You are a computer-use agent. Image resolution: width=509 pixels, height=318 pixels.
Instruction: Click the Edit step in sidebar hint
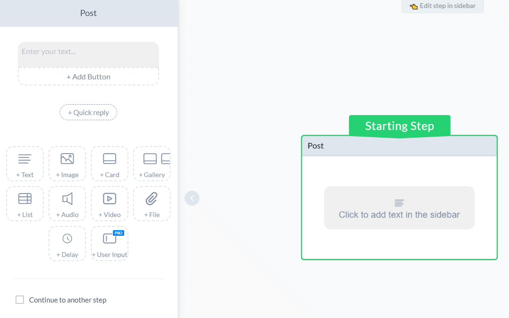pyautogui.click(x=442, y=6)
